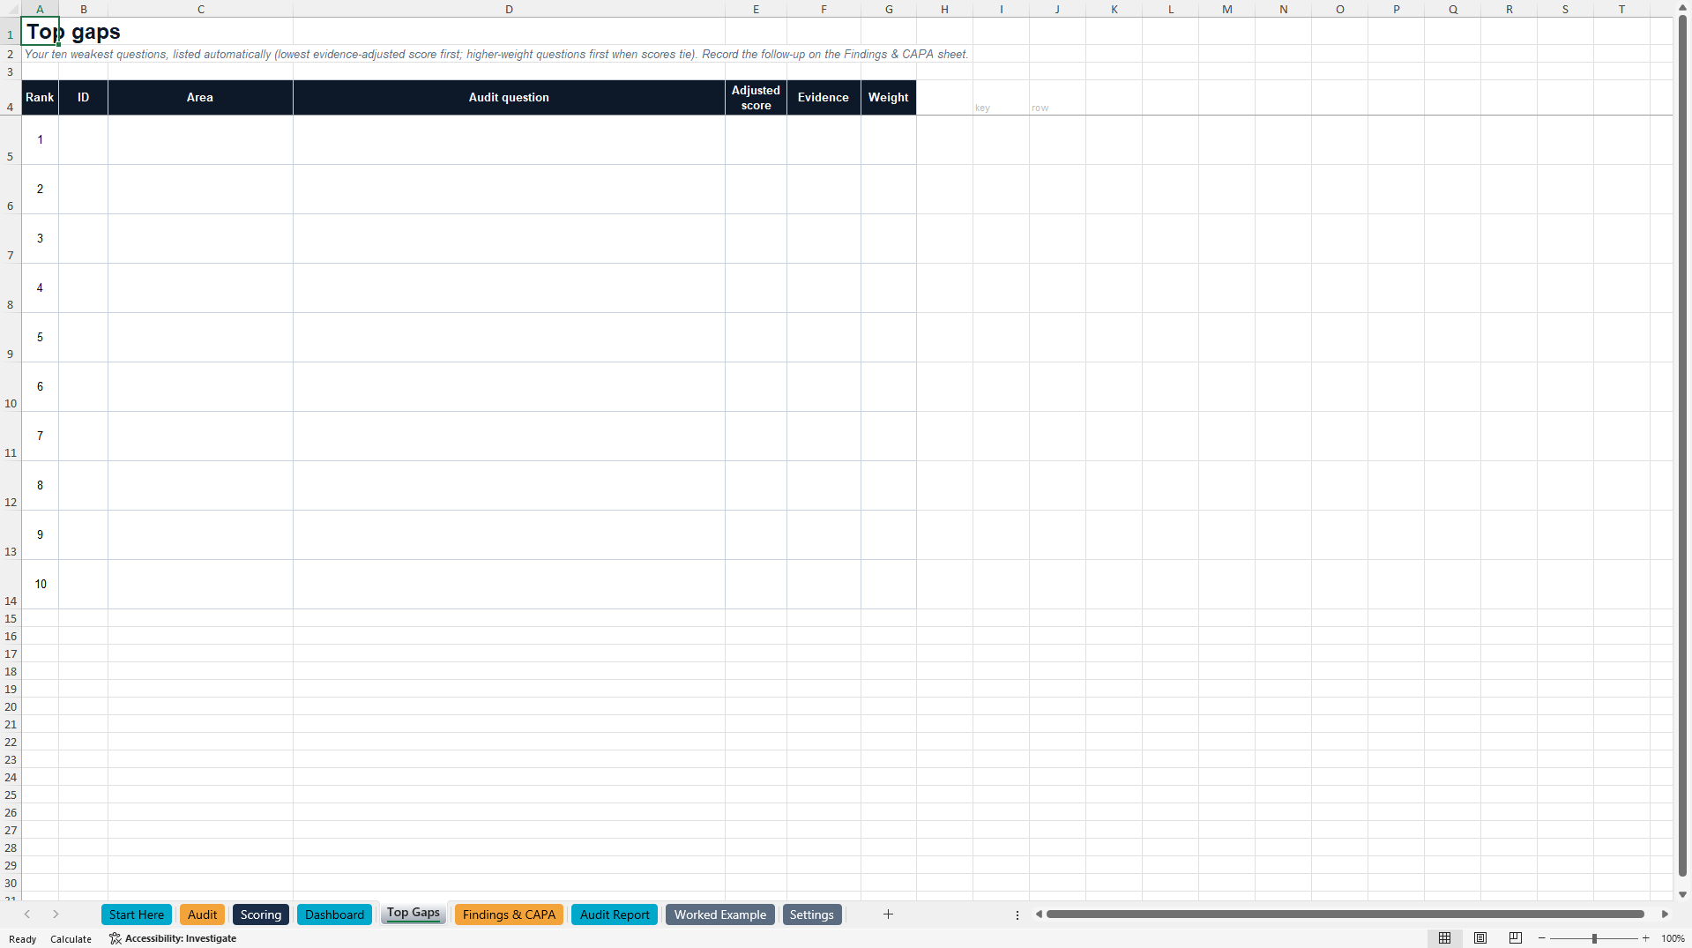1692x948 pixels.
Task: Open Accessibility: Investigate checker
Action: tap(173, 938)
